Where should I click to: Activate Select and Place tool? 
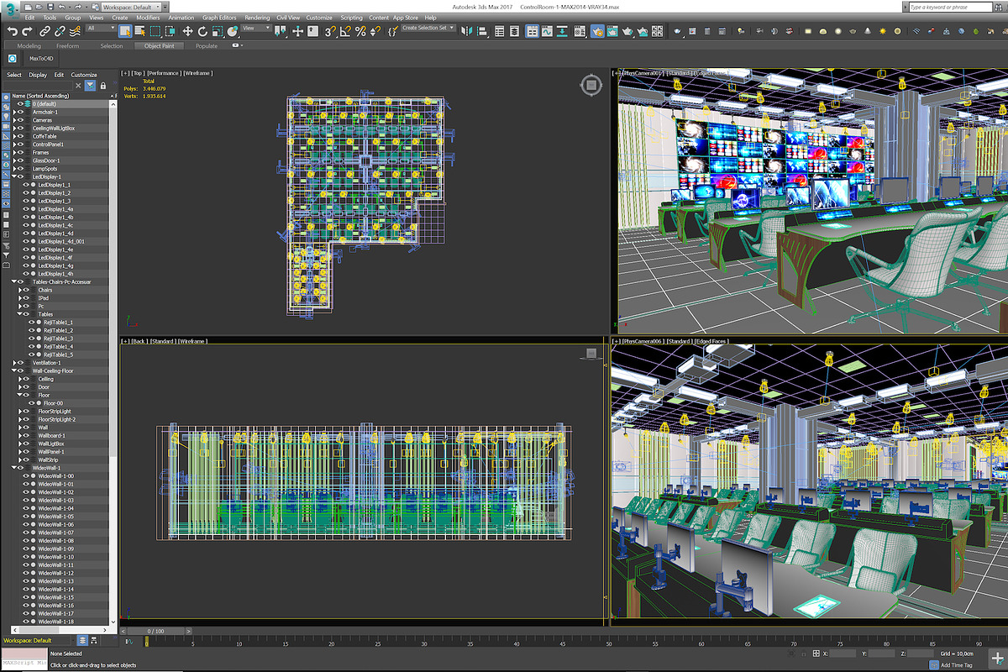[232, 31]
